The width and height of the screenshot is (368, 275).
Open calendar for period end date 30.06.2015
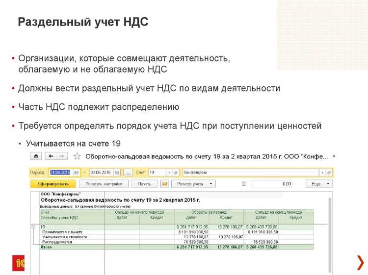click(117, 173)
